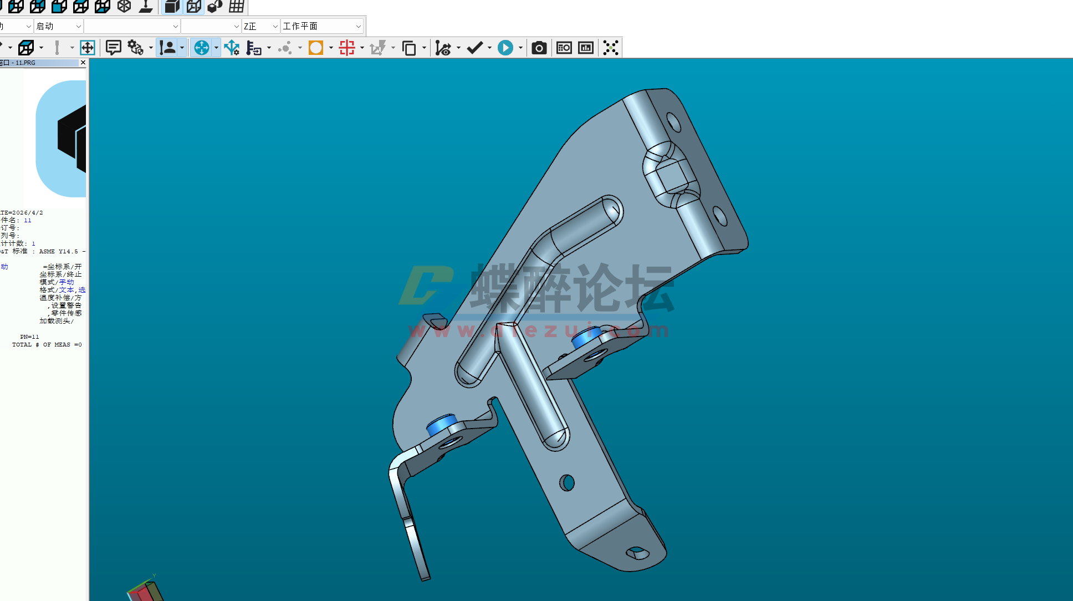Click the 文本 link in the edit window

(66, 289)
